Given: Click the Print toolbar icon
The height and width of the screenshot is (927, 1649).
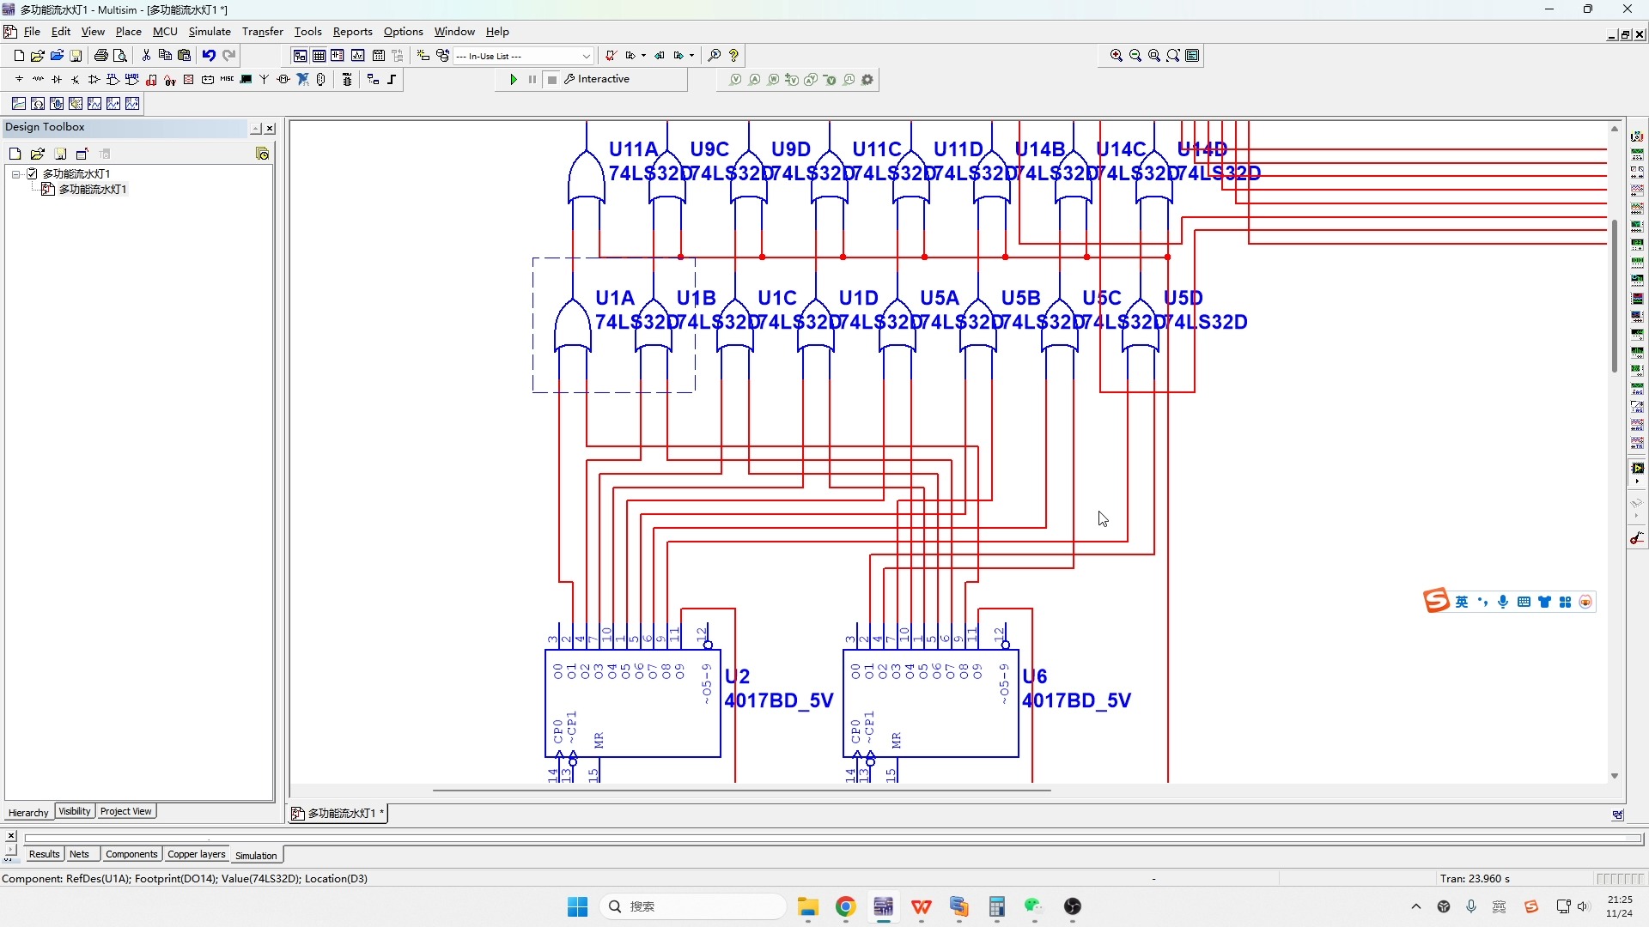Looking at the screenshot, I should pyautogui.click(x=100, y=56).
